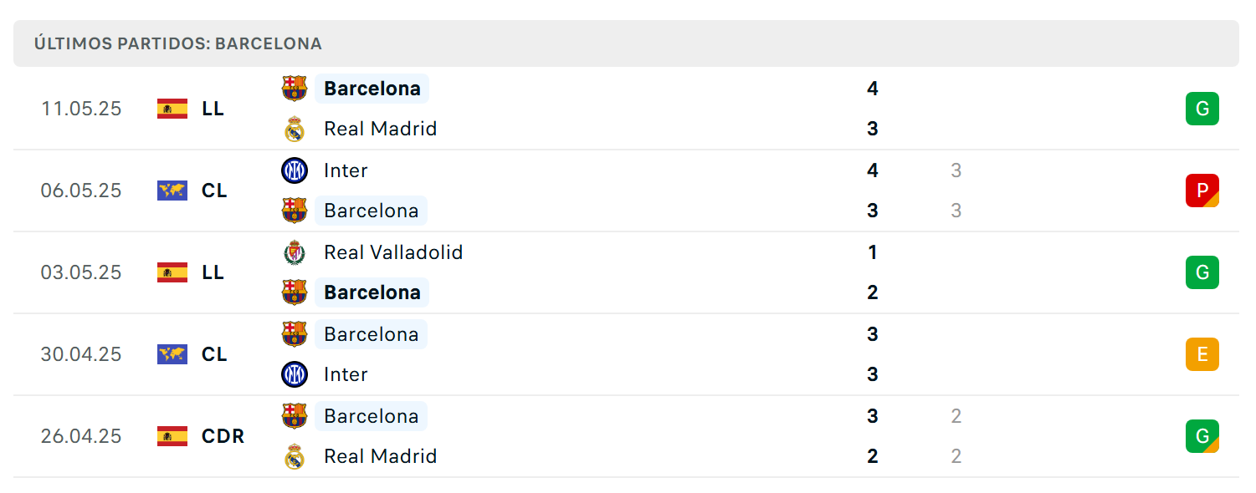Viewport: 1256px width, 493px height.
Task: Click Barcelona crest in the 11.05.25 match
Action: [x=295, y=89]
